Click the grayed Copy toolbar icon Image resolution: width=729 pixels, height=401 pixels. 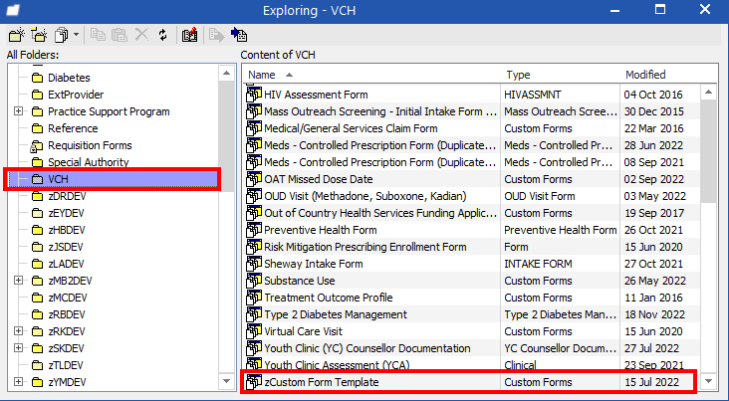(x=98, y=35)
